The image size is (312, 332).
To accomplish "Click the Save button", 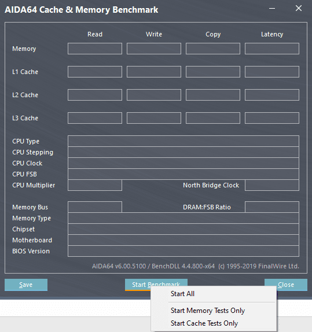I will 26,285.
